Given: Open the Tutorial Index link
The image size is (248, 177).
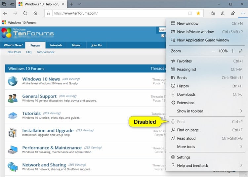Looking at the screenshot, I should point(45,52).
